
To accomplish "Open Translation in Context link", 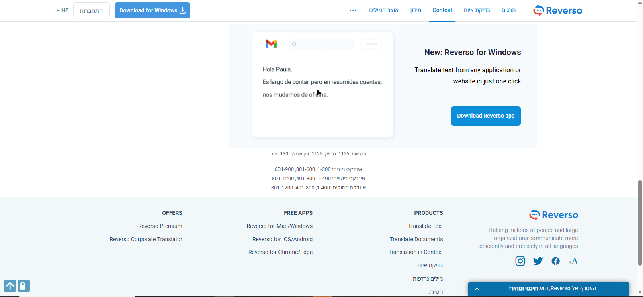I will coord(416,252).
